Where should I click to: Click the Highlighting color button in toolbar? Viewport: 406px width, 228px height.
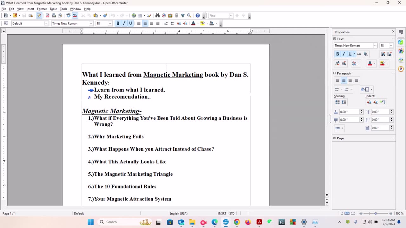pos(202,23)
